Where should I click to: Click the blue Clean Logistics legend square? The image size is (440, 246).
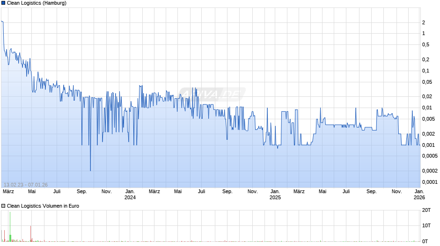coord(3,3)
